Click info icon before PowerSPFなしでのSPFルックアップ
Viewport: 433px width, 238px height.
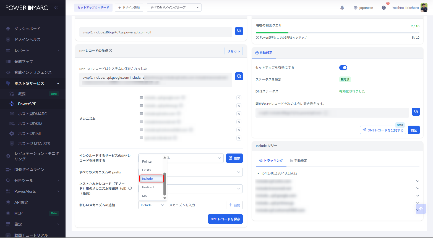tap(257, 38)
